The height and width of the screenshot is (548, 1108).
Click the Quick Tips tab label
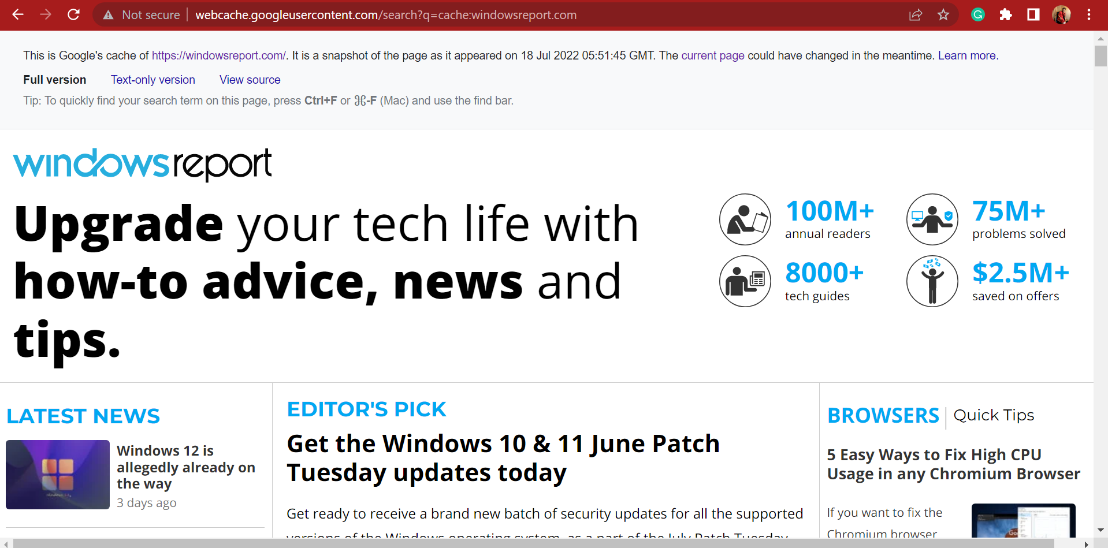coord(994,415)
